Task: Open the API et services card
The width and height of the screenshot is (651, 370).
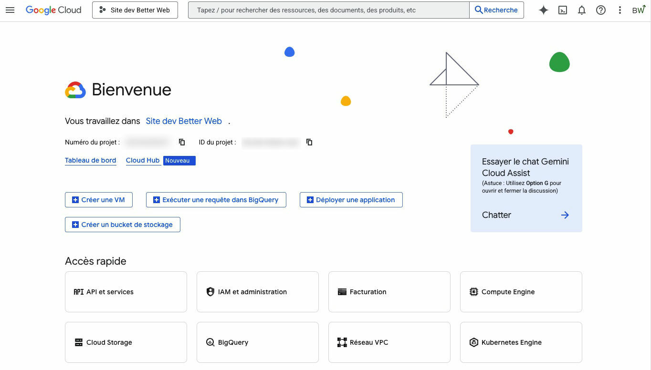Action: [126, 292]
